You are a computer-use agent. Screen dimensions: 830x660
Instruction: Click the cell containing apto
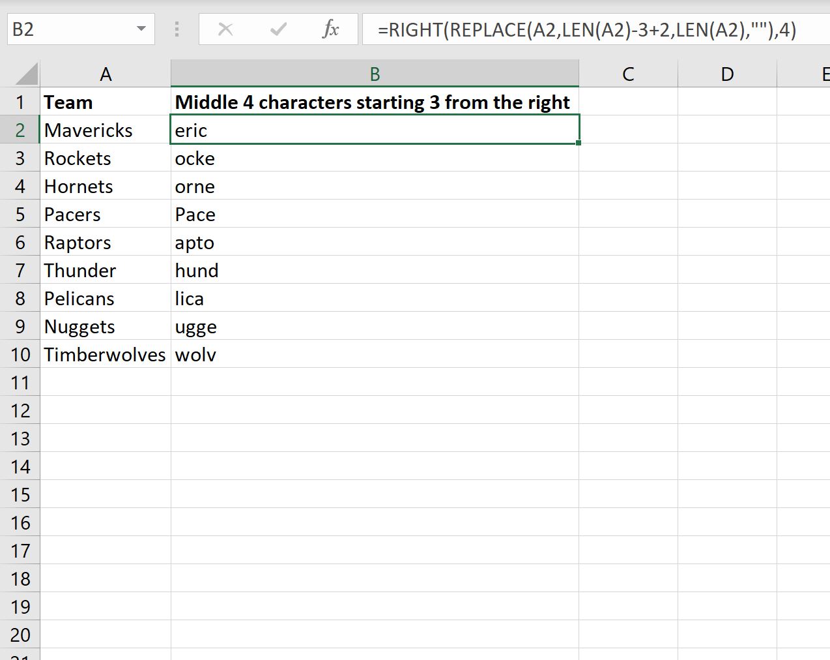coord(375,242)
